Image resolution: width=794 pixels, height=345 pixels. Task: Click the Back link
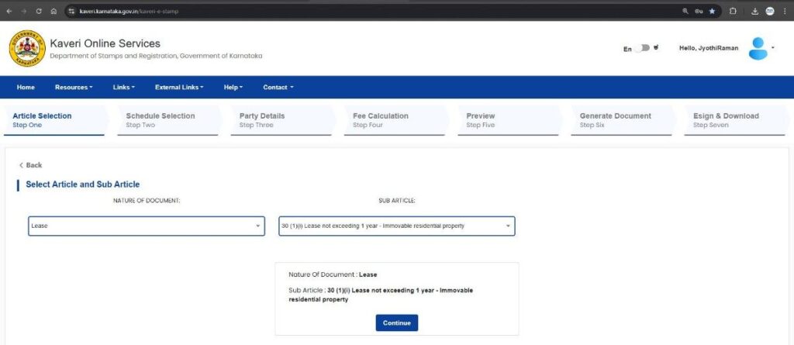(x=31, y=165)
